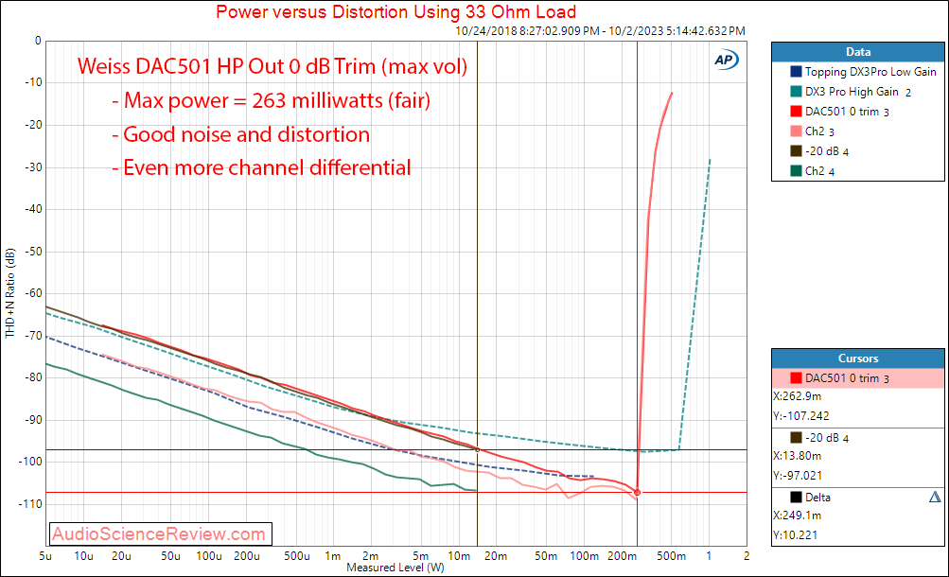Click the Y:-107.242 cursor value
949x577 pixels.
(x=800, y=416)
